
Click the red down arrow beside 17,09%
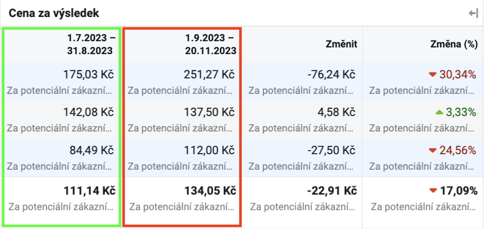tap(433, 191)
